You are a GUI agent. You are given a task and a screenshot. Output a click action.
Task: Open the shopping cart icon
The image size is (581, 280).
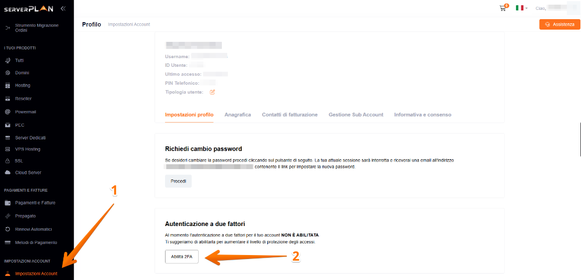503,8
